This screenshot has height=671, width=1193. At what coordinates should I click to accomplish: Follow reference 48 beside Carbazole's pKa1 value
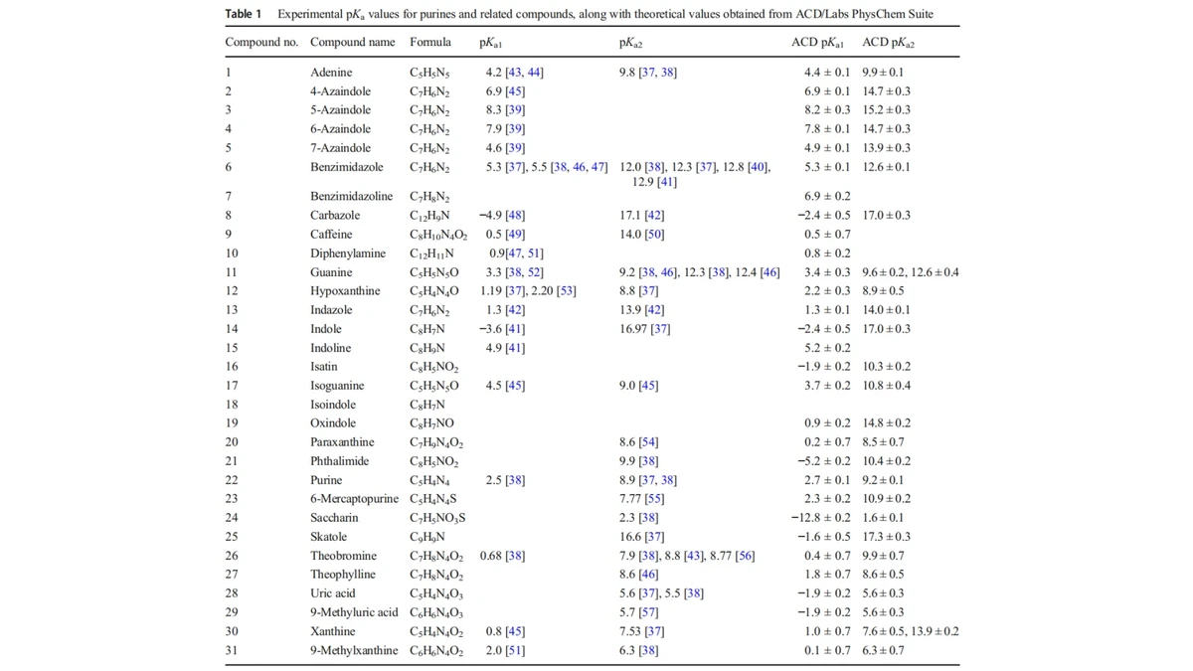point(515,215)
